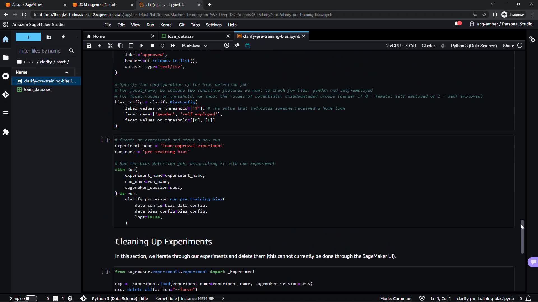Click the Cluster button
The width and height of the screenshot is (538, 302).
428,46
